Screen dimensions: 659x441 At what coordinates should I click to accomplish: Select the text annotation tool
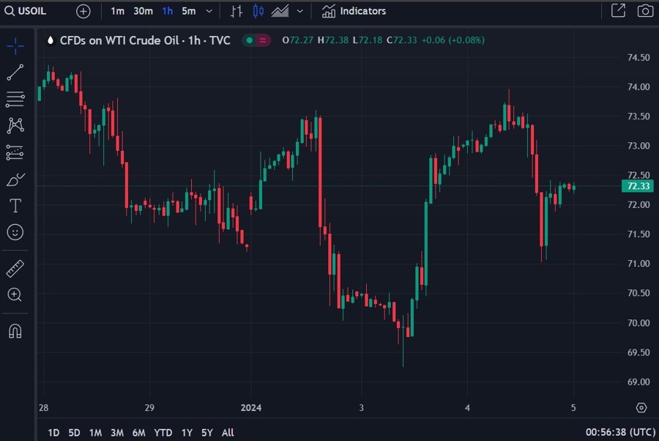(x=15, y=206)
